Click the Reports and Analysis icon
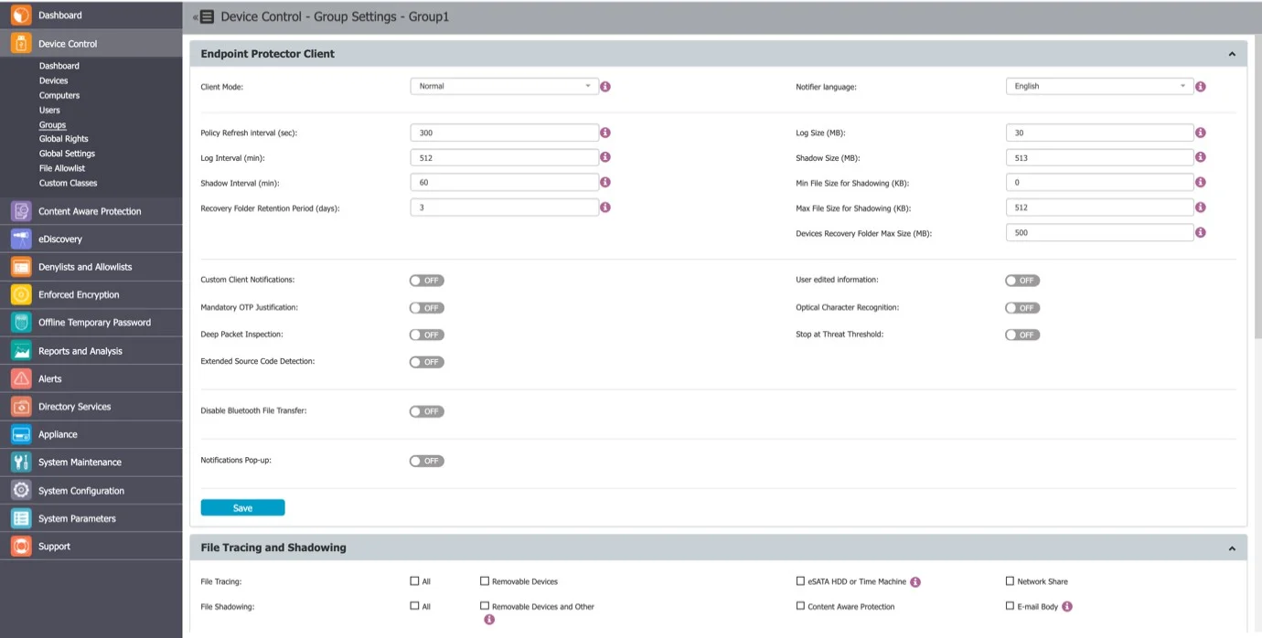The height and width of the screenshot is (638, 1262). pos(21,351)
